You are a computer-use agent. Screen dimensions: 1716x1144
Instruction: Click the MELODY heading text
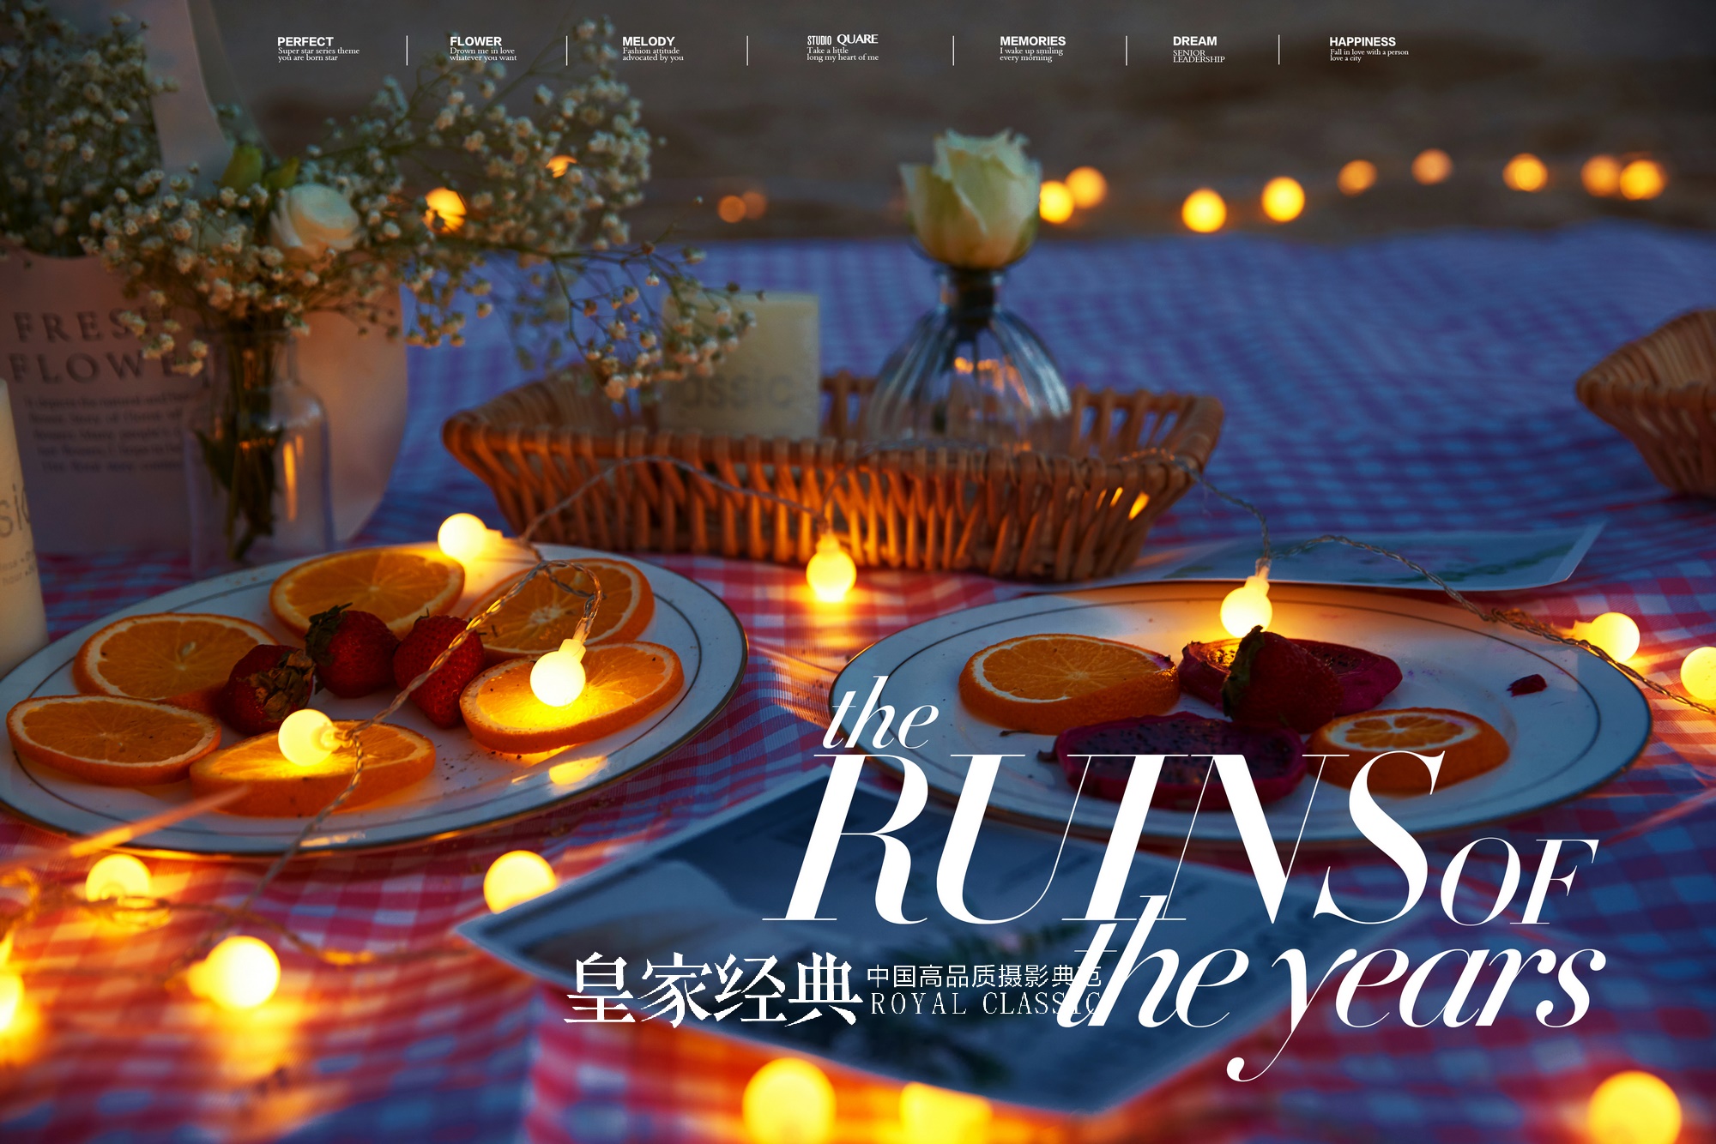pyautogui.click(x=648, y=41)
